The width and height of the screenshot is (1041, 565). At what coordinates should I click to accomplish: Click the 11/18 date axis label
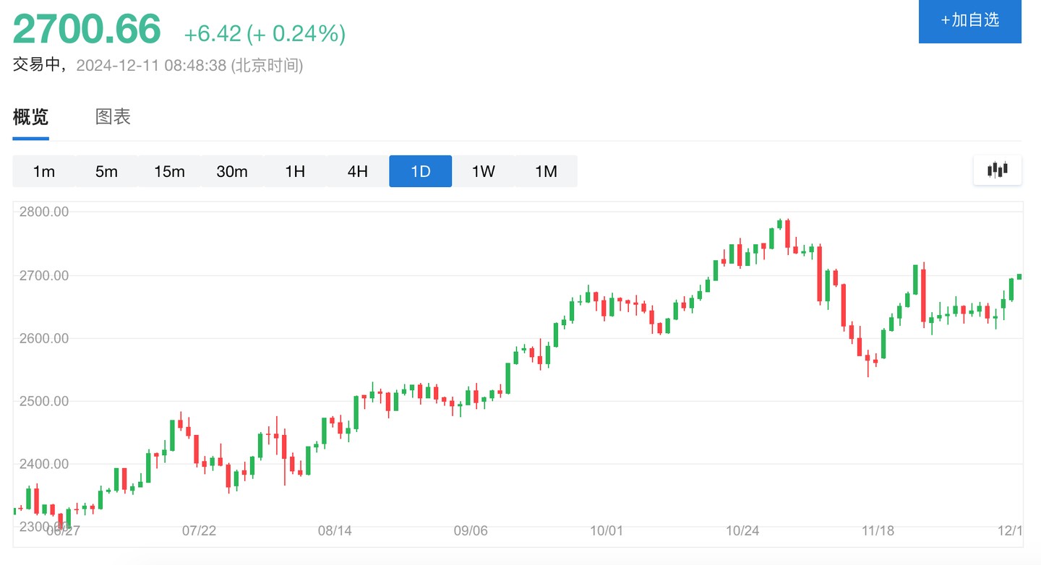click(878, 531)
